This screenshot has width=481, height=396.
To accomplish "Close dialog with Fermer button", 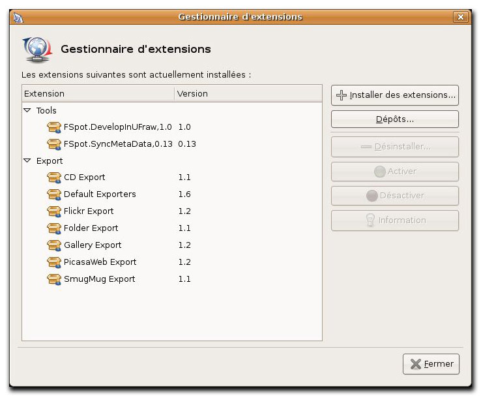I will click(x=431, y=364).
